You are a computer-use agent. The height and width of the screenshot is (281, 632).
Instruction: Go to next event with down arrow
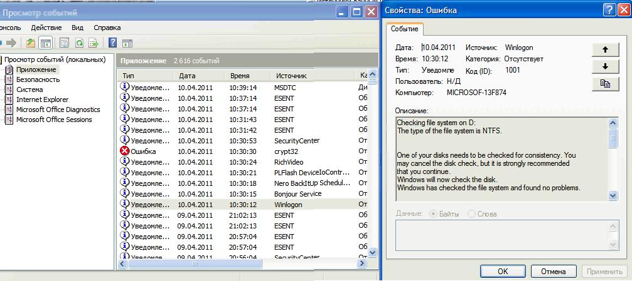tap(605, 66)
